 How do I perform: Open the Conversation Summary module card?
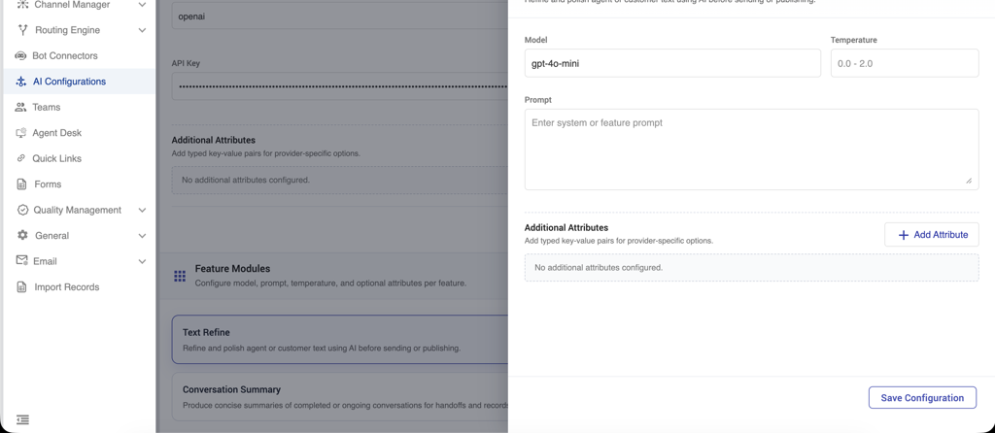(x=340, y=397)
